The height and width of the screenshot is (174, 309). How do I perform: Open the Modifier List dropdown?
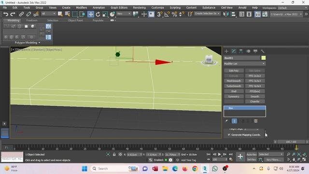(245, 64)
